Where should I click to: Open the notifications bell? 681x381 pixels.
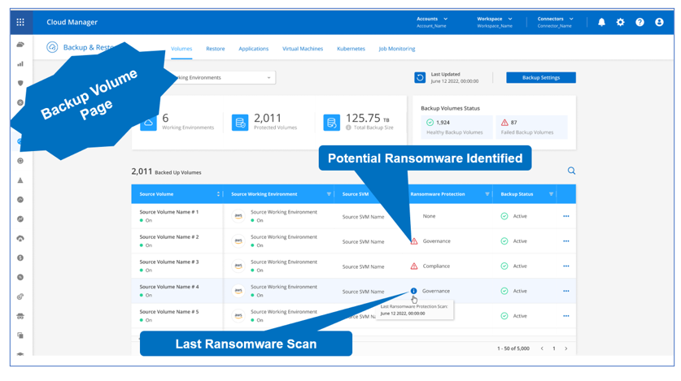click(x=601, y=23)
